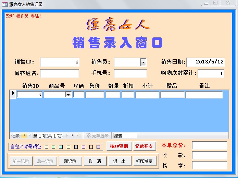Click the 欢迎 操作员 登陆! text
The image size is (238, 178).
(x=23, y=16)
